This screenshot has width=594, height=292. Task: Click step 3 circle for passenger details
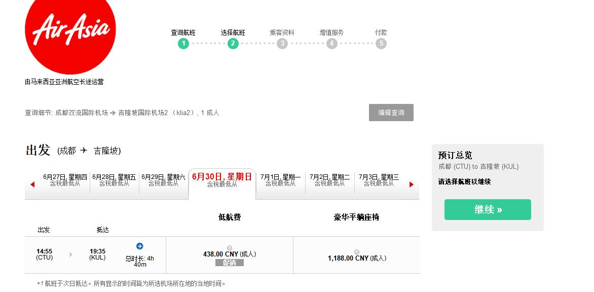click(x=282, y=44)
